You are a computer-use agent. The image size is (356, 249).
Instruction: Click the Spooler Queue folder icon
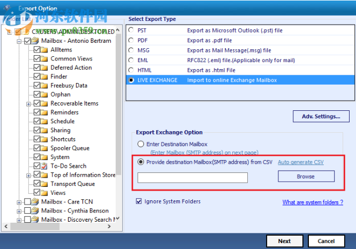(x=44, y=148)
